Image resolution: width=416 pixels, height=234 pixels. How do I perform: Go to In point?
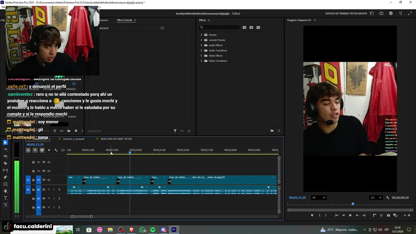point(336,215)
